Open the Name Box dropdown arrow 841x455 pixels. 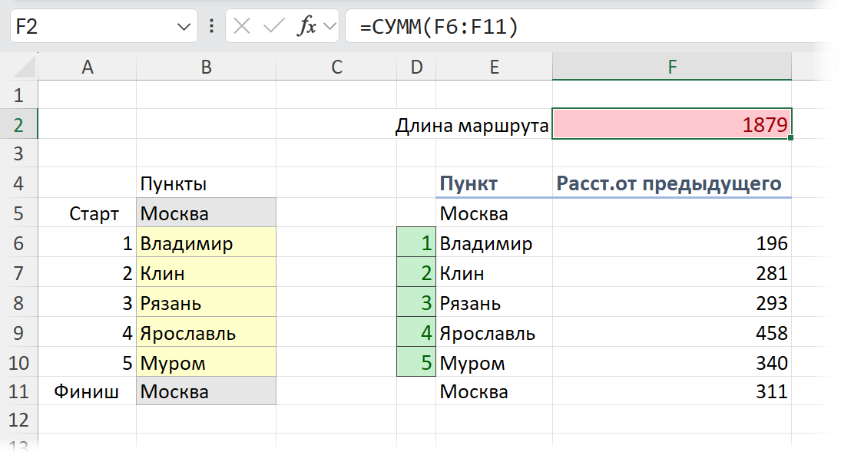(186, 25)
